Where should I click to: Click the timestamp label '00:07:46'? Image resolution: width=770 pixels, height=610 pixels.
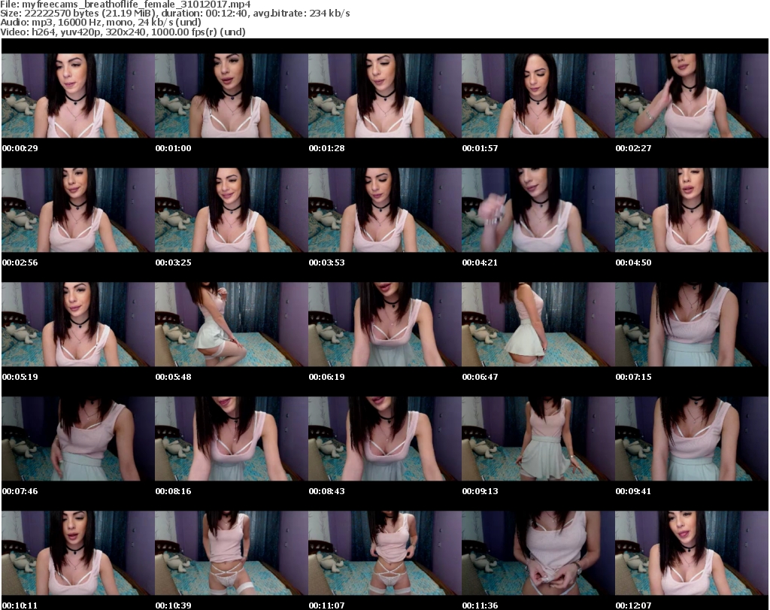[20, 490]
